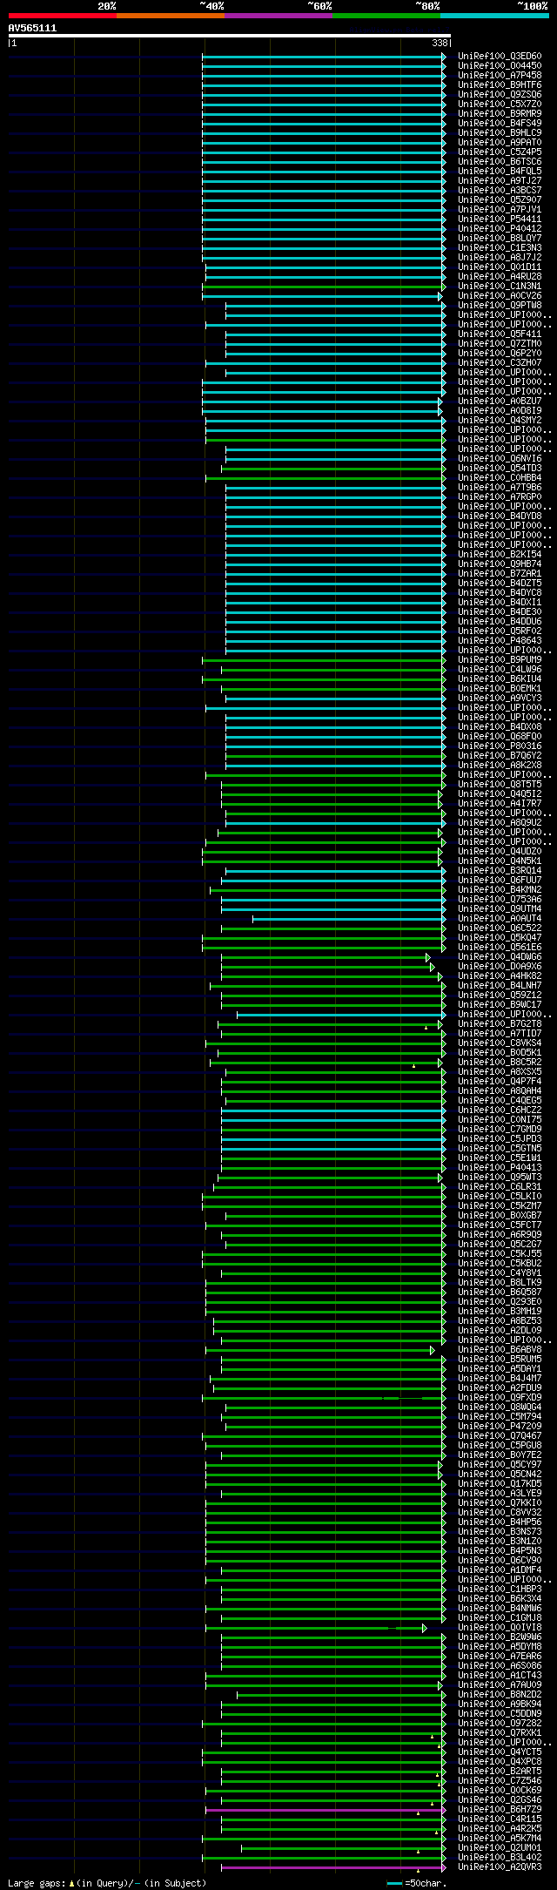Select label UniRef100_Q0IVI8
The image size is (557, 1890).
tap(500, 1628)
